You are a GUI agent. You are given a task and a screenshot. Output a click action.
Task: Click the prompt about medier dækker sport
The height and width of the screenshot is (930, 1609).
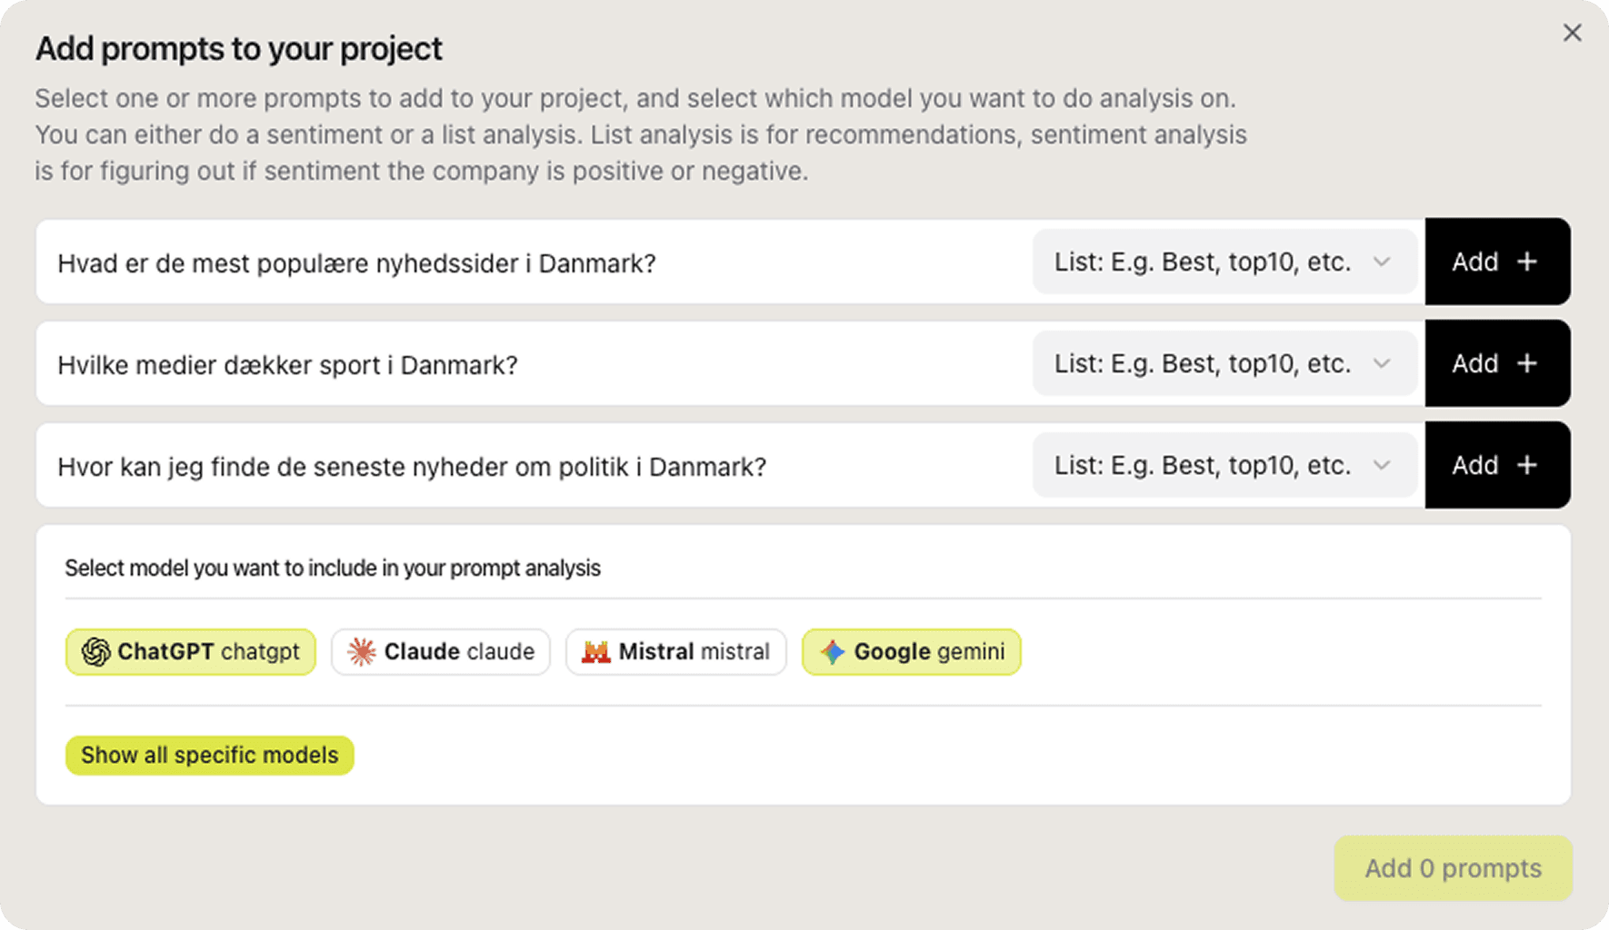(x=287, y=365)
